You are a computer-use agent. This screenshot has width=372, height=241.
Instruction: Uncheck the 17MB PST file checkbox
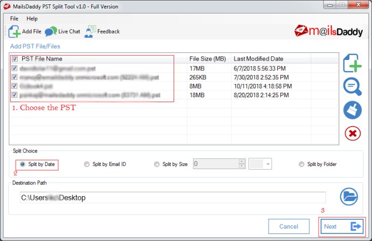[x=14, y=69]
